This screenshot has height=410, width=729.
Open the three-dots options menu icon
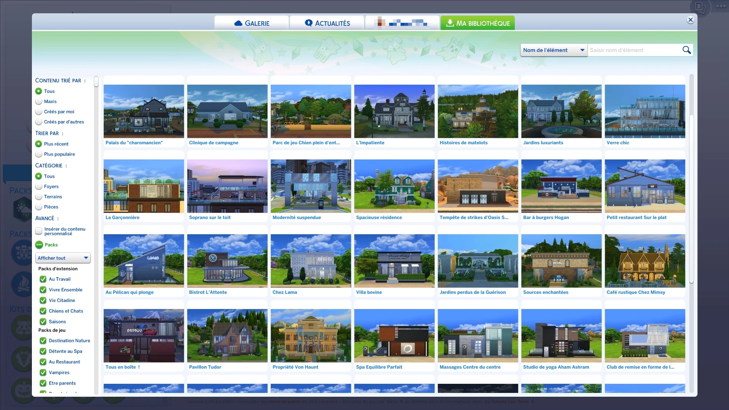click(x=720, y=6)
